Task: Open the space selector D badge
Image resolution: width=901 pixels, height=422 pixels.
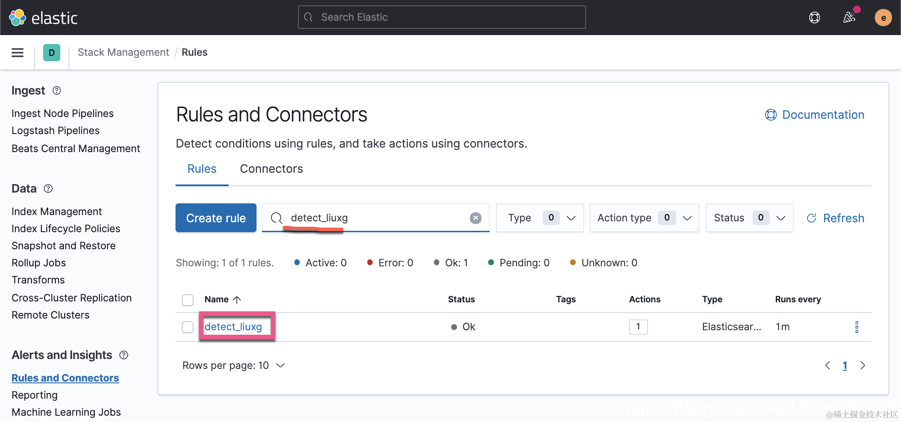Action: coord(52,53)
